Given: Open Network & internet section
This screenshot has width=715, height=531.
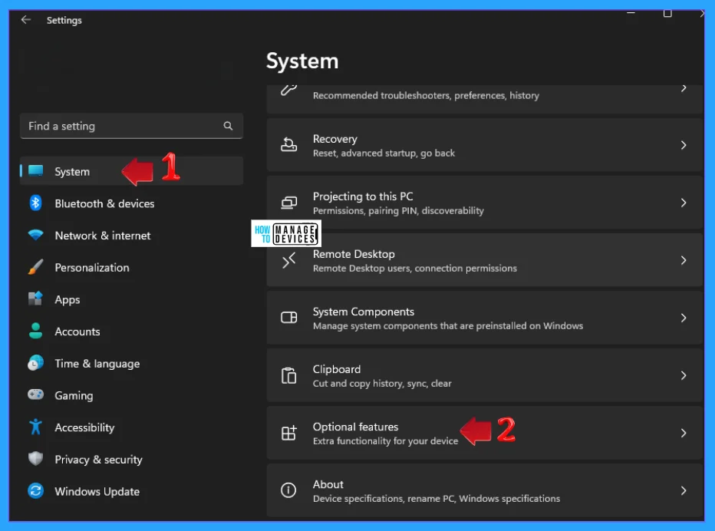Looking at the screenshot, I should [x=131, y=236].
